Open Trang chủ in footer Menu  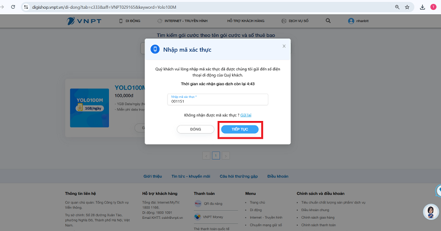257,202
